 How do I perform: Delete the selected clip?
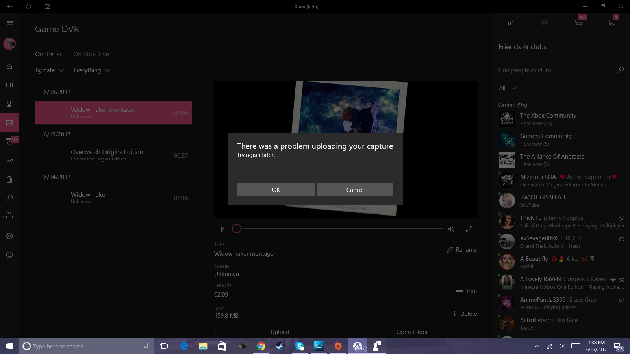pos(464,314)
